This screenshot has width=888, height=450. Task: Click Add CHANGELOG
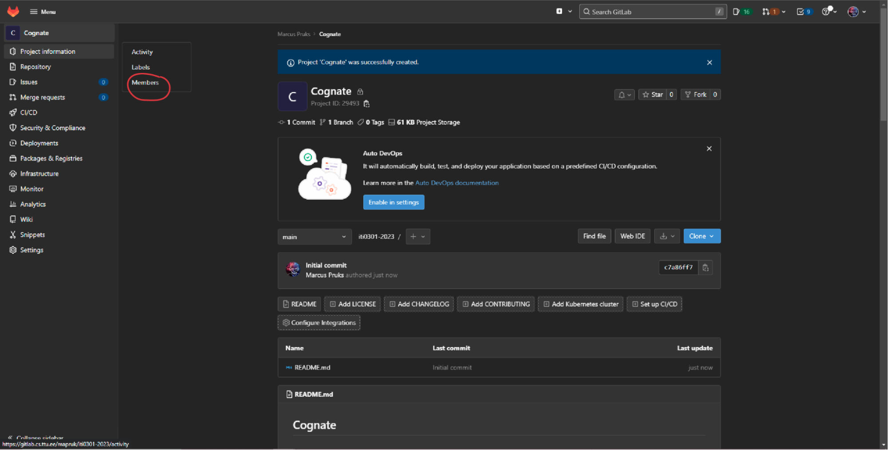point(419,304)
